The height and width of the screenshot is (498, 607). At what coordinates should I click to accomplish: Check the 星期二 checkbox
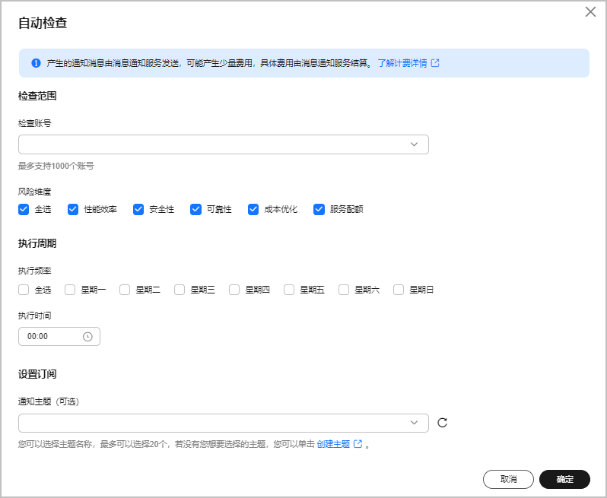pos(125,290)
